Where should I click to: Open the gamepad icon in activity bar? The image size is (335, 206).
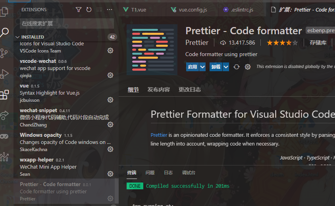[4, 136]
